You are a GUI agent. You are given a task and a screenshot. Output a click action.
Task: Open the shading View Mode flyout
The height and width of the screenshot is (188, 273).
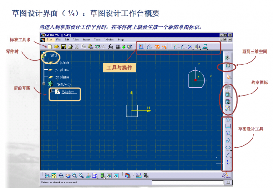[x=105, y=178]
